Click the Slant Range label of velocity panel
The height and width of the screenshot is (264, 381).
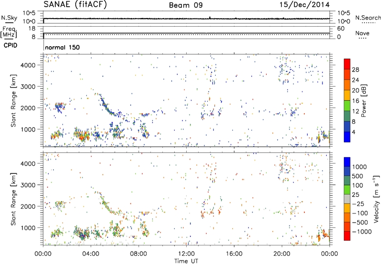tap(13, 199)
